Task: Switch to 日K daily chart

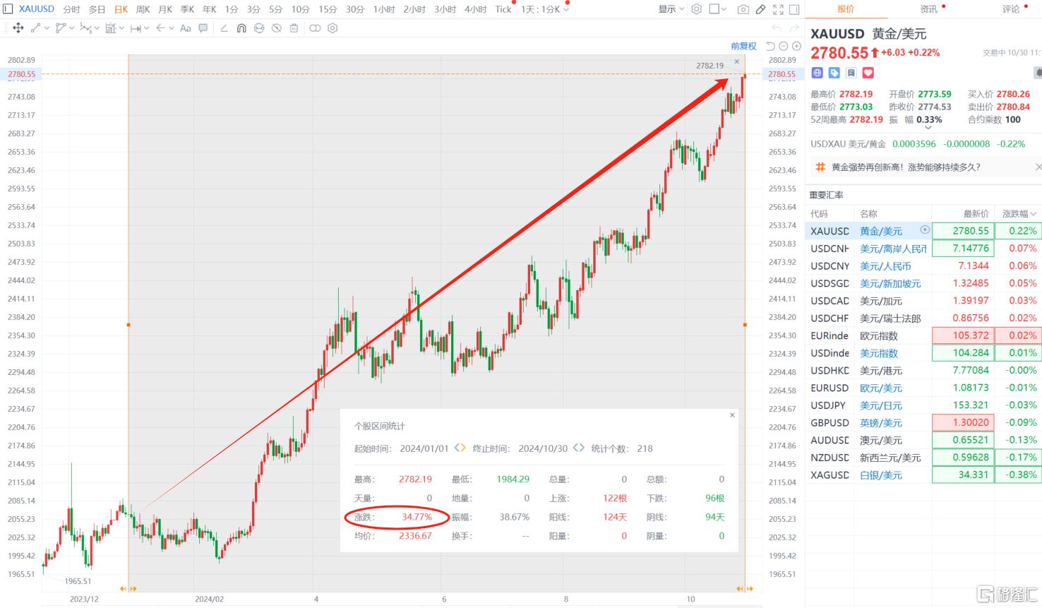Action: tap(121, 9)
